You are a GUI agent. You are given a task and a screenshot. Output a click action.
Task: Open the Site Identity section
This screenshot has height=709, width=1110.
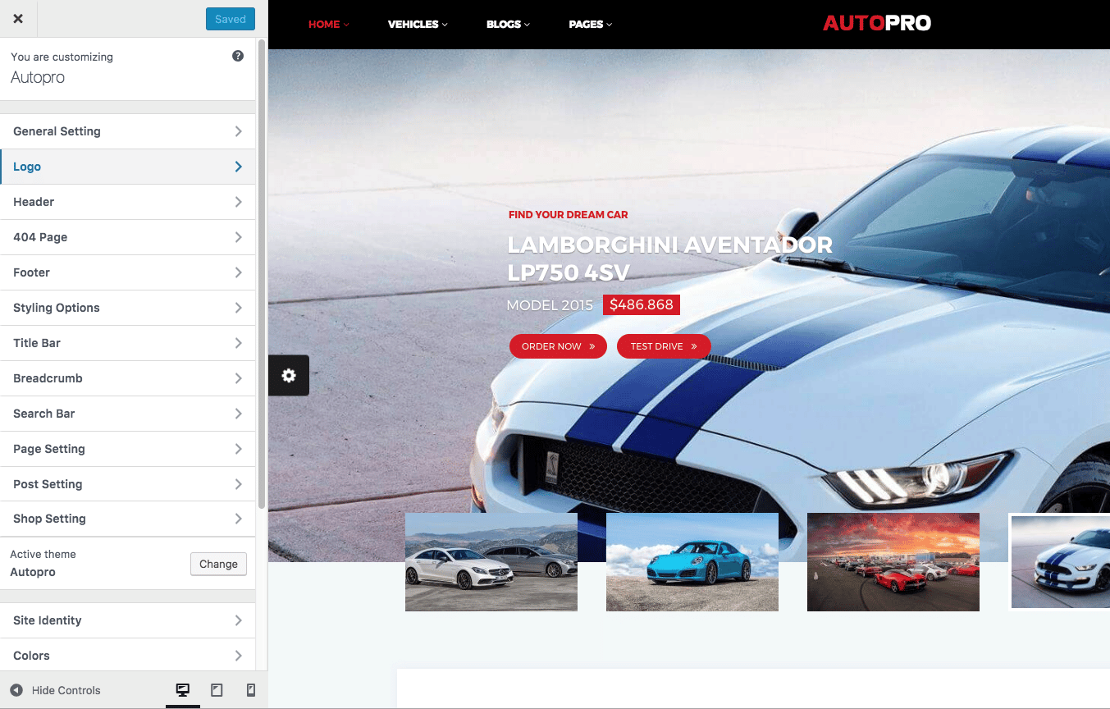128,620
